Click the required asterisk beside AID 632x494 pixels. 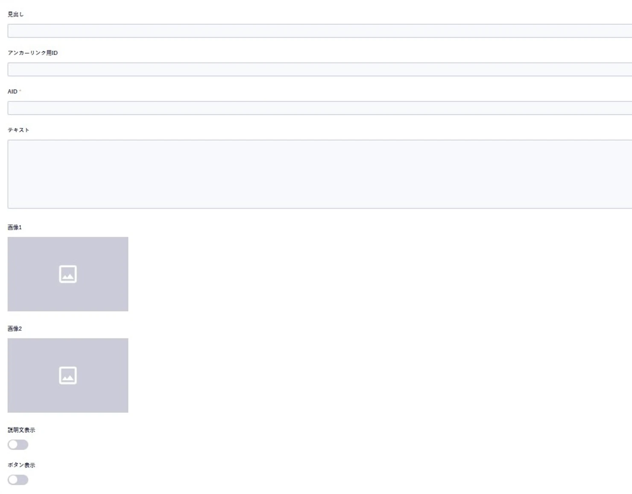pos(20,91)
